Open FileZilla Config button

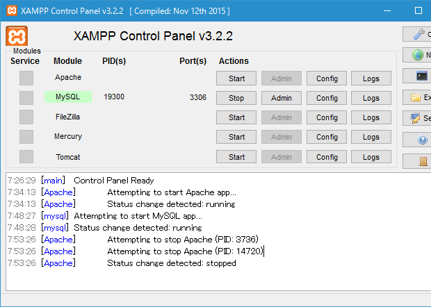327,117
